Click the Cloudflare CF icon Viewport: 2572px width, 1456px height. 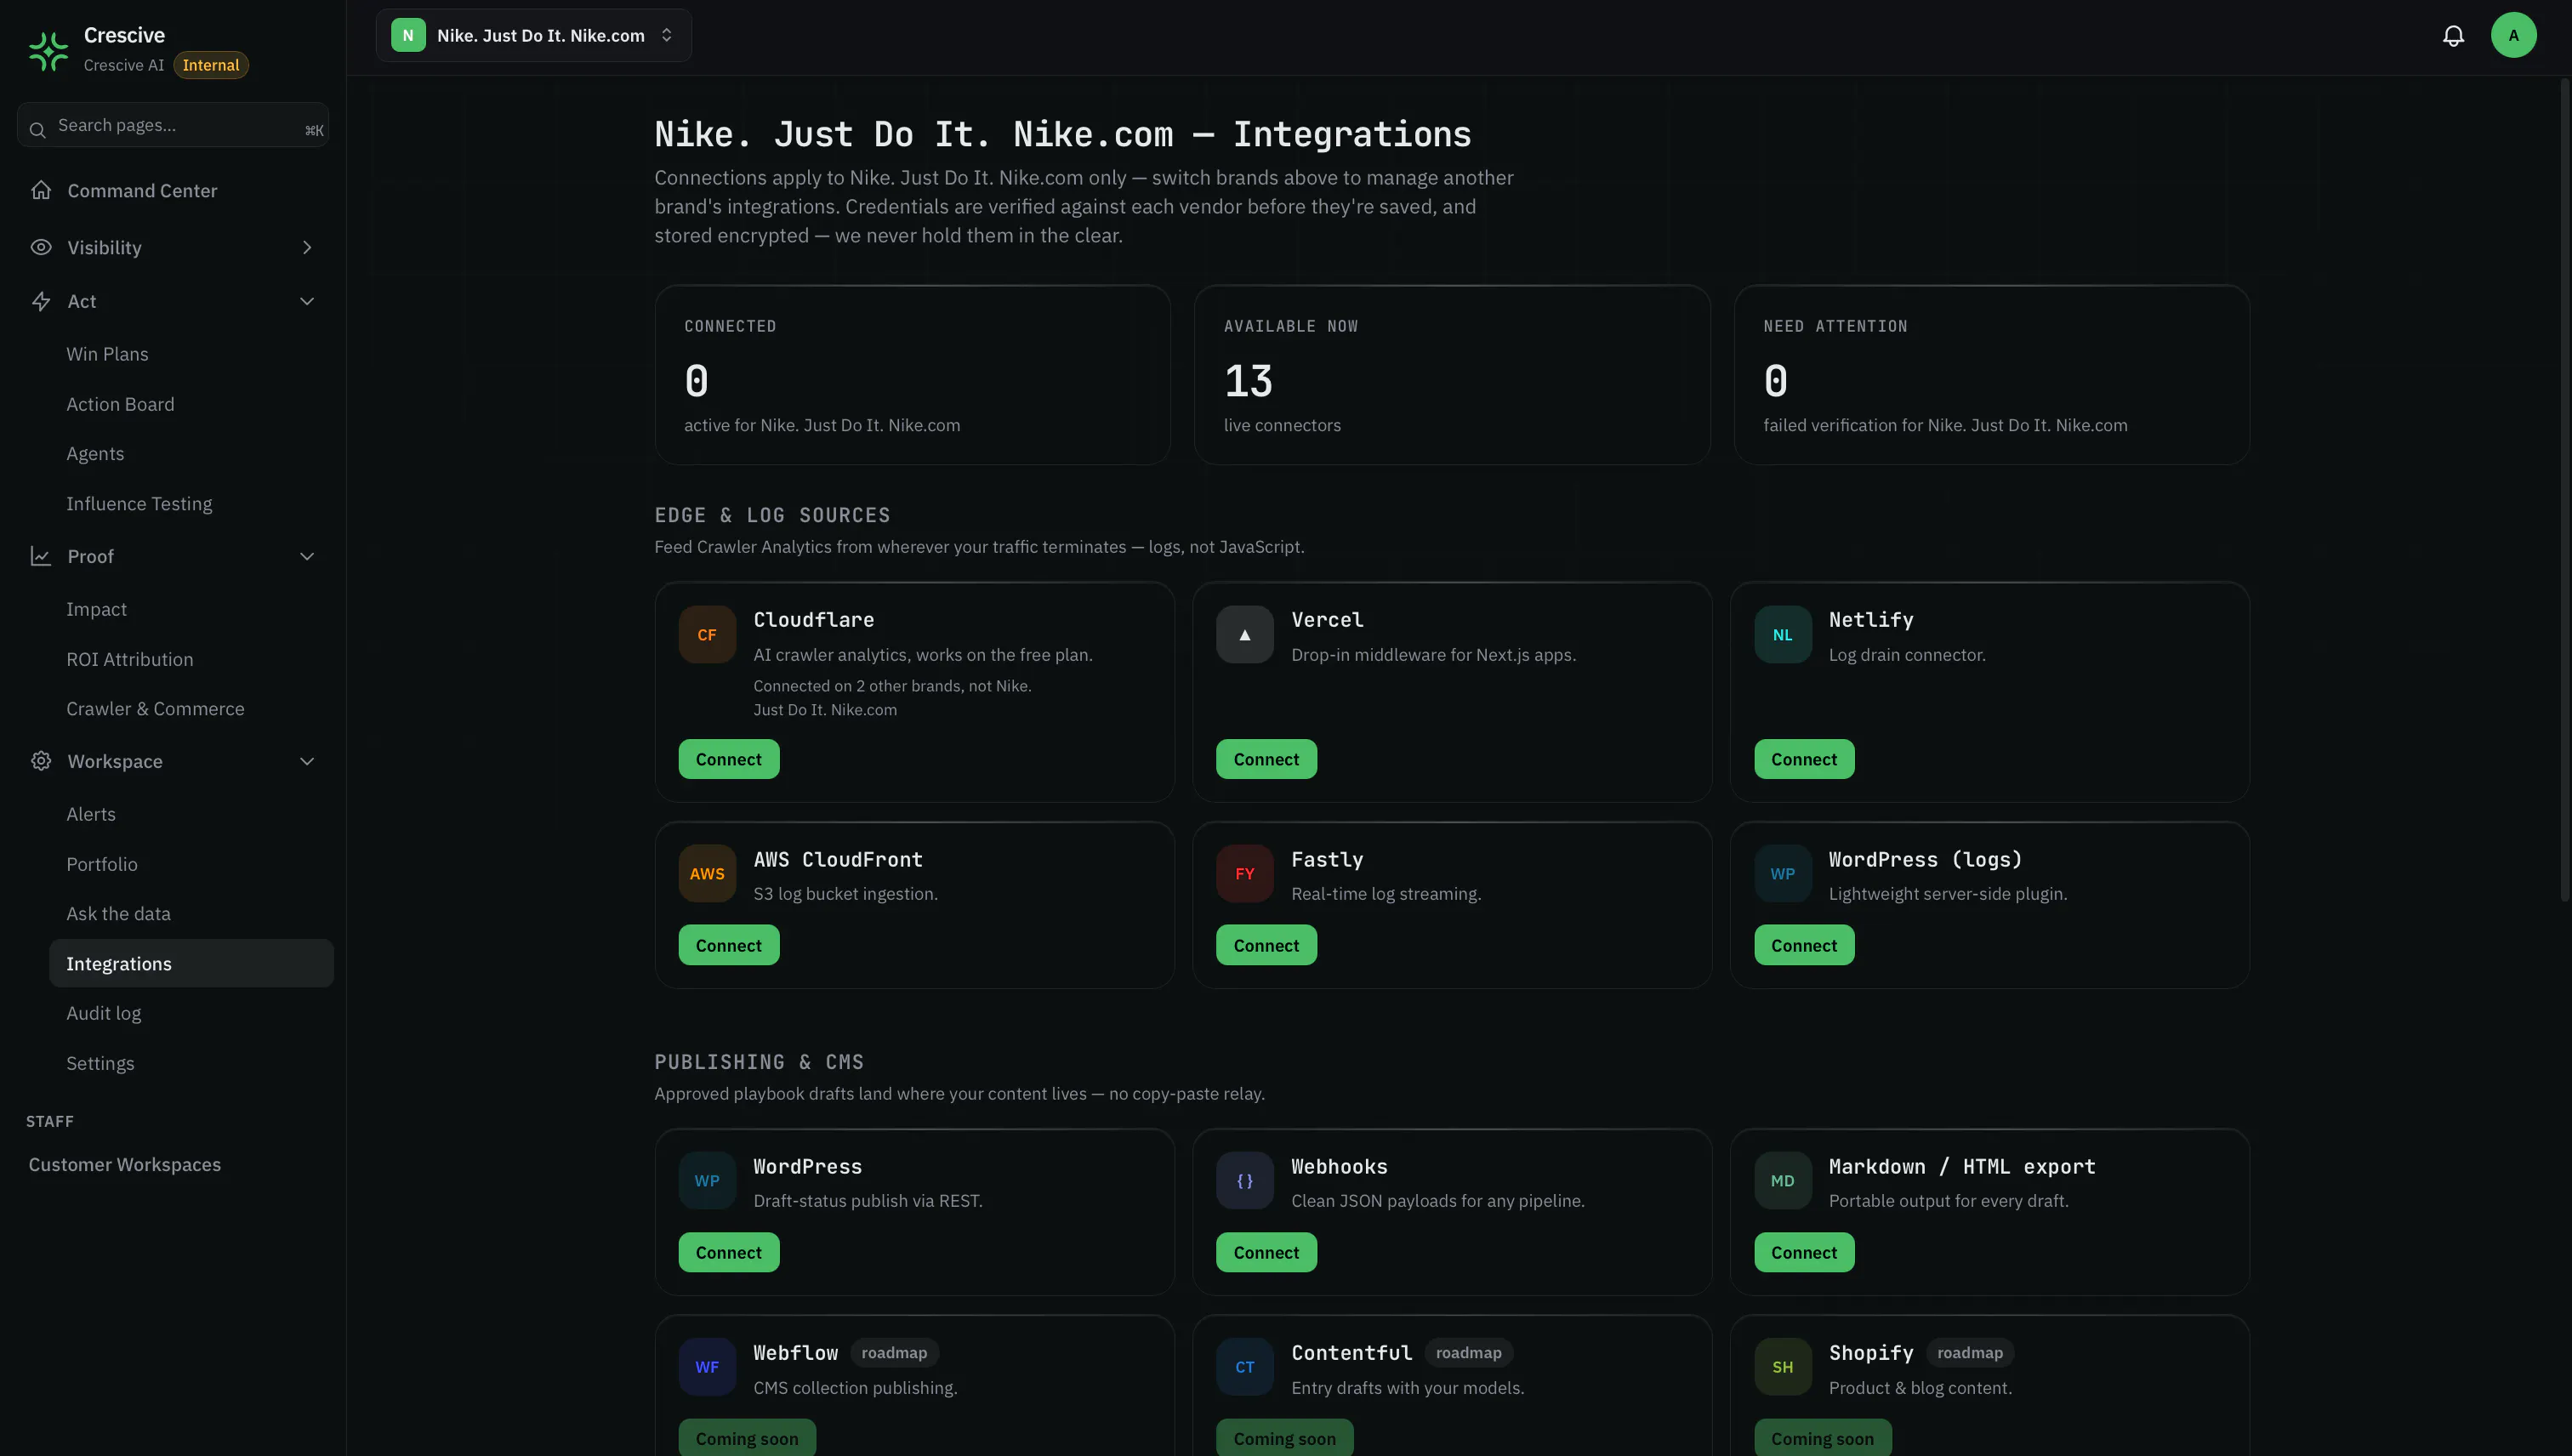point(707,634)
